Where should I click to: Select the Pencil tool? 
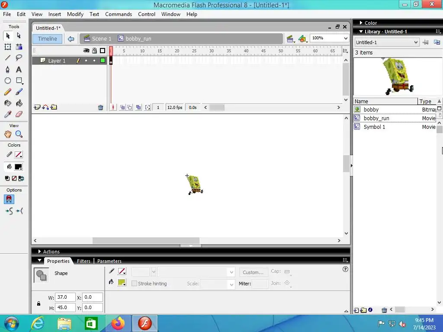(x=8, y=92)
